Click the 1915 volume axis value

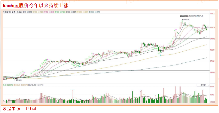click(212, 95)
